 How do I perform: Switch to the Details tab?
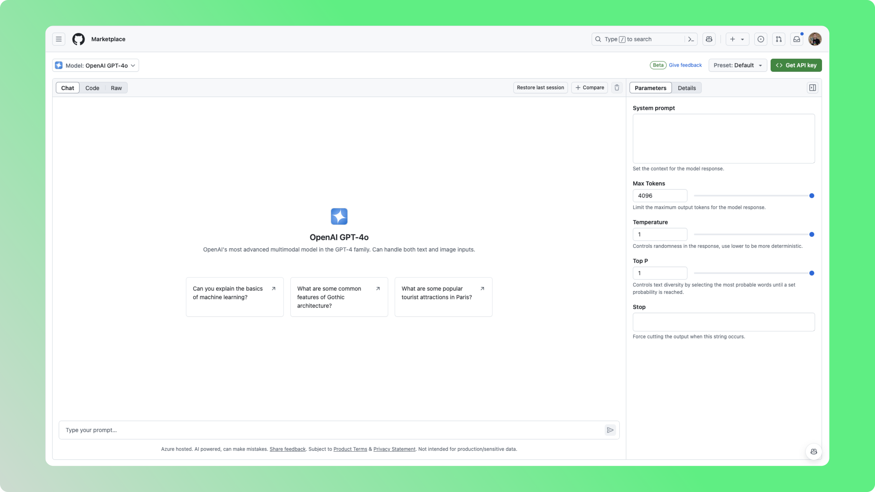pos(687,88)
